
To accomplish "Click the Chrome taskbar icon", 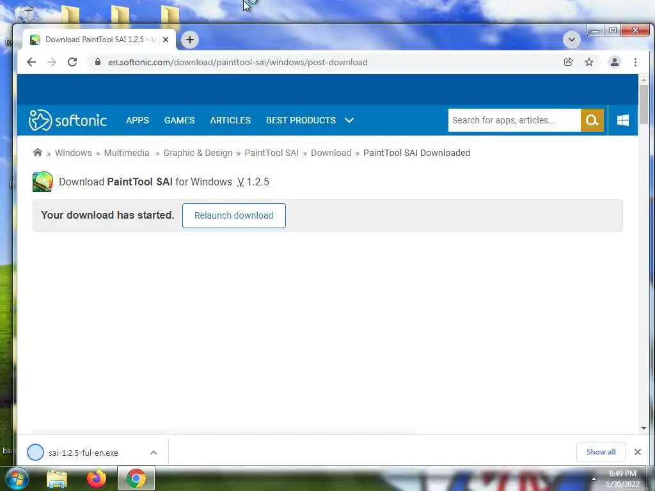I will (136, 478).
